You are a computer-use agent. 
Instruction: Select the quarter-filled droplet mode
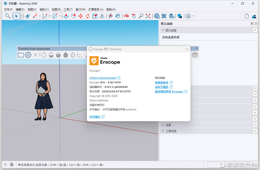(x=51, y=55)
